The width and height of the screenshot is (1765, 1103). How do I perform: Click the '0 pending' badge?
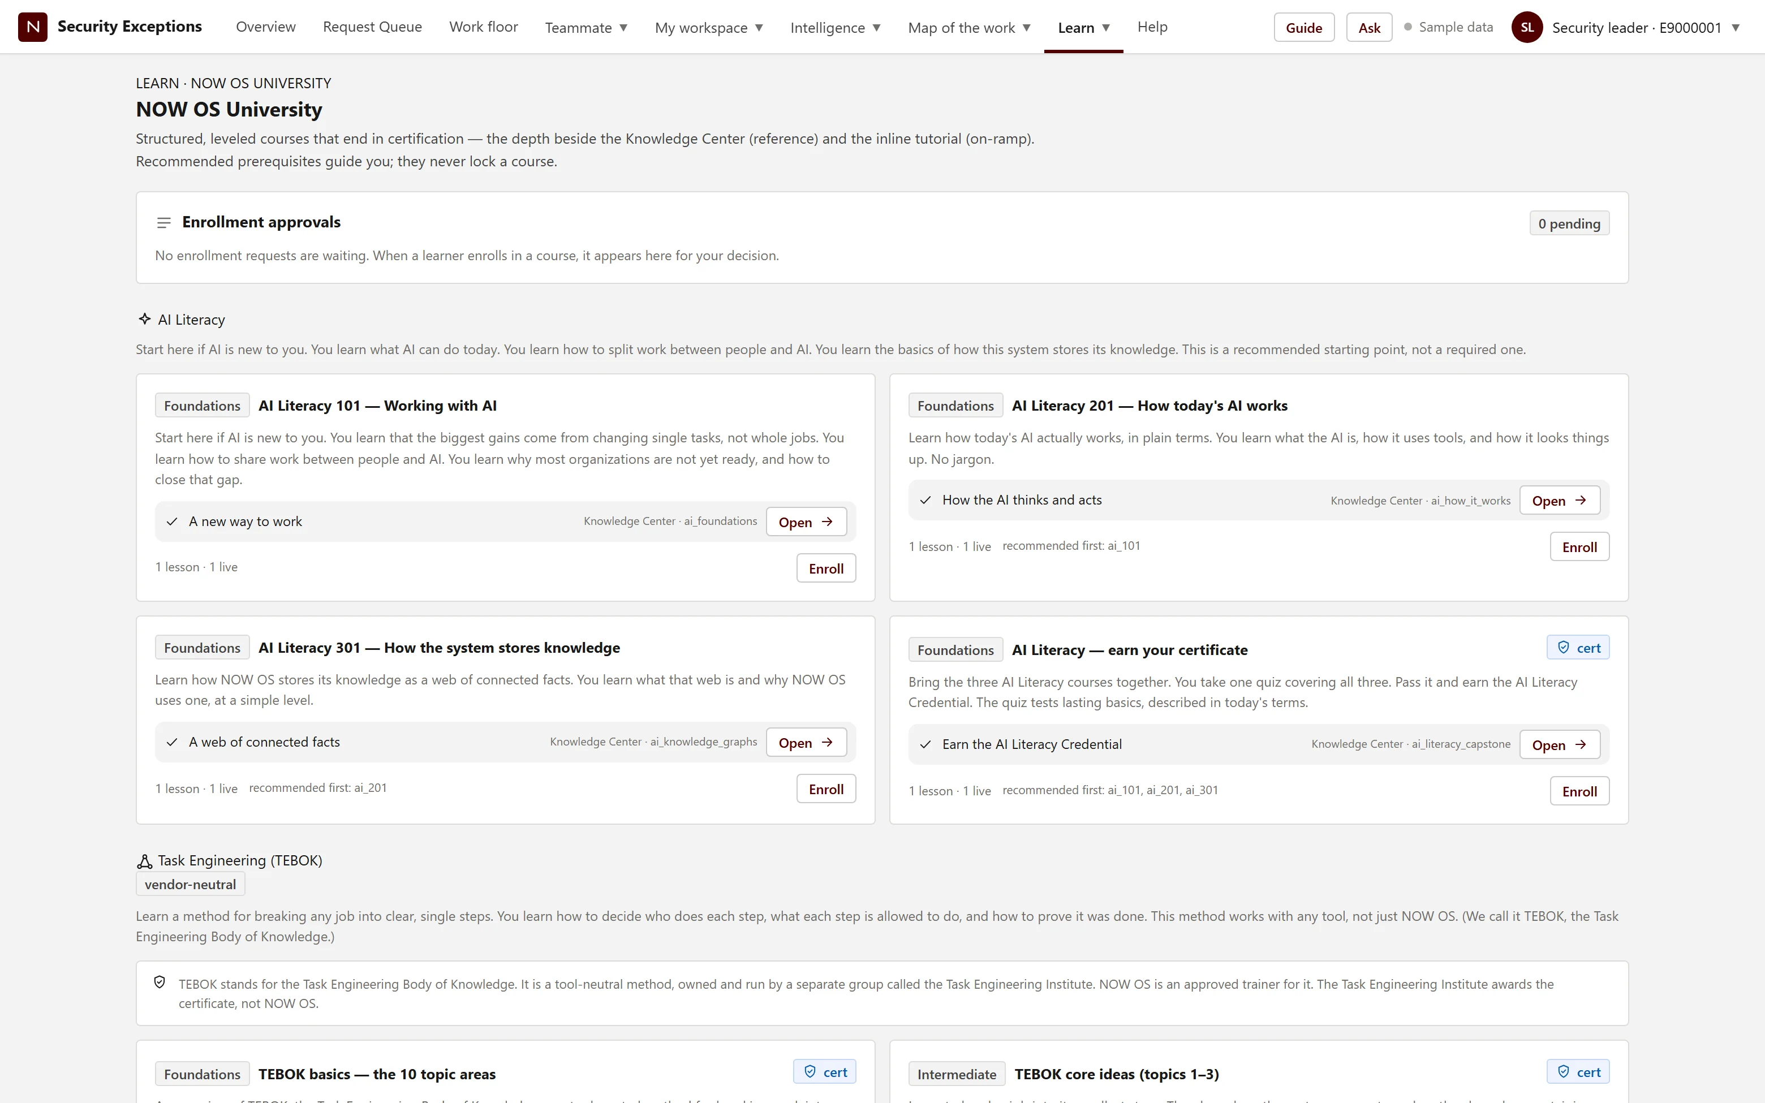point(1569,224)
